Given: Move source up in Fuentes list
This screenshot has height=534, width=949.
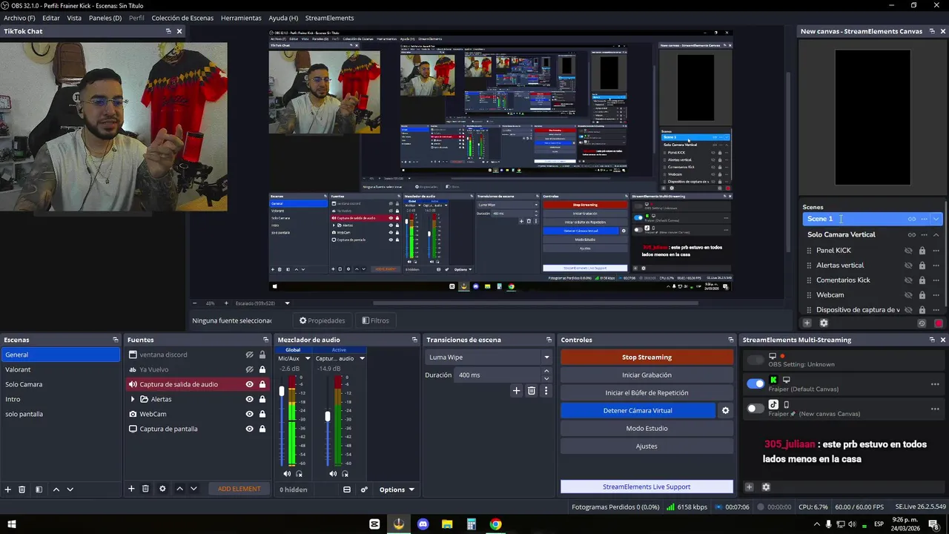Looking at the screenshot, I should pyautogui.click(x=179, y=489).
